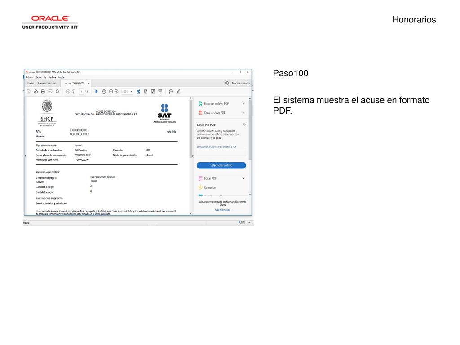Click the Save file icon in Acrobat toolbar

(x=28, y=92)
